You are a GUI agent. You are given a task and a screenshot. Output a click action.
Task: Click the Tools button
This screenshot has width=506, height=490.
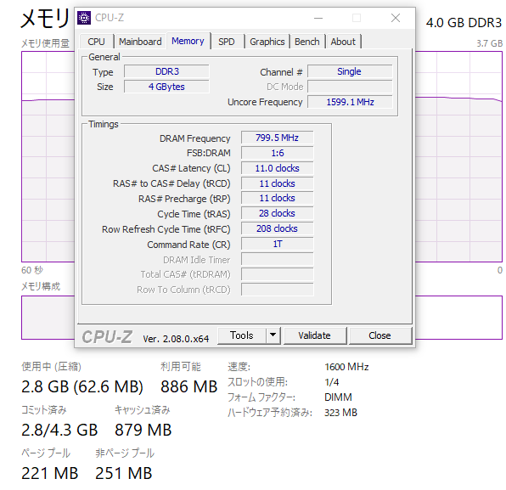[242, 335]
